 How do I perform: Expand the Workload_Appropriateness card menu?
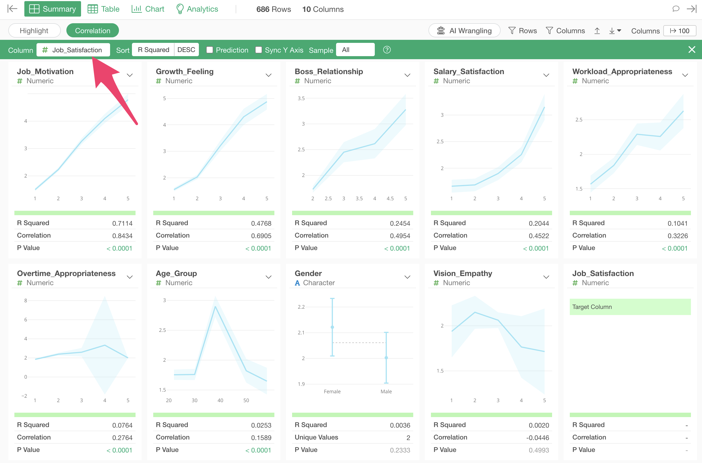pyautogui.click(x=685, y=75)
